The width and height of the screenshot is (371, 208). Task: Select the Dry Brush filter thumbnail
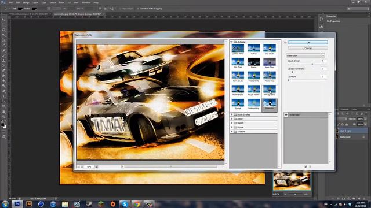(269, 48)
